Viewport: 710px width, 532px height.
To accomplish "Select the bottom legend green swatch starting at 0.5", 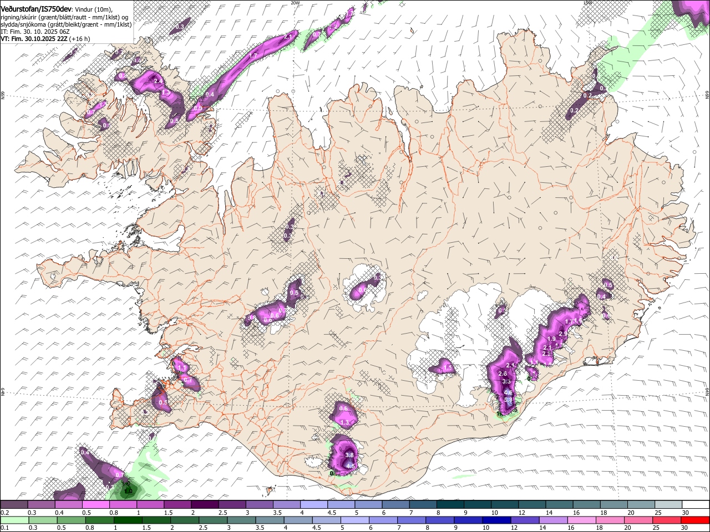I will [x=71, y=520].
